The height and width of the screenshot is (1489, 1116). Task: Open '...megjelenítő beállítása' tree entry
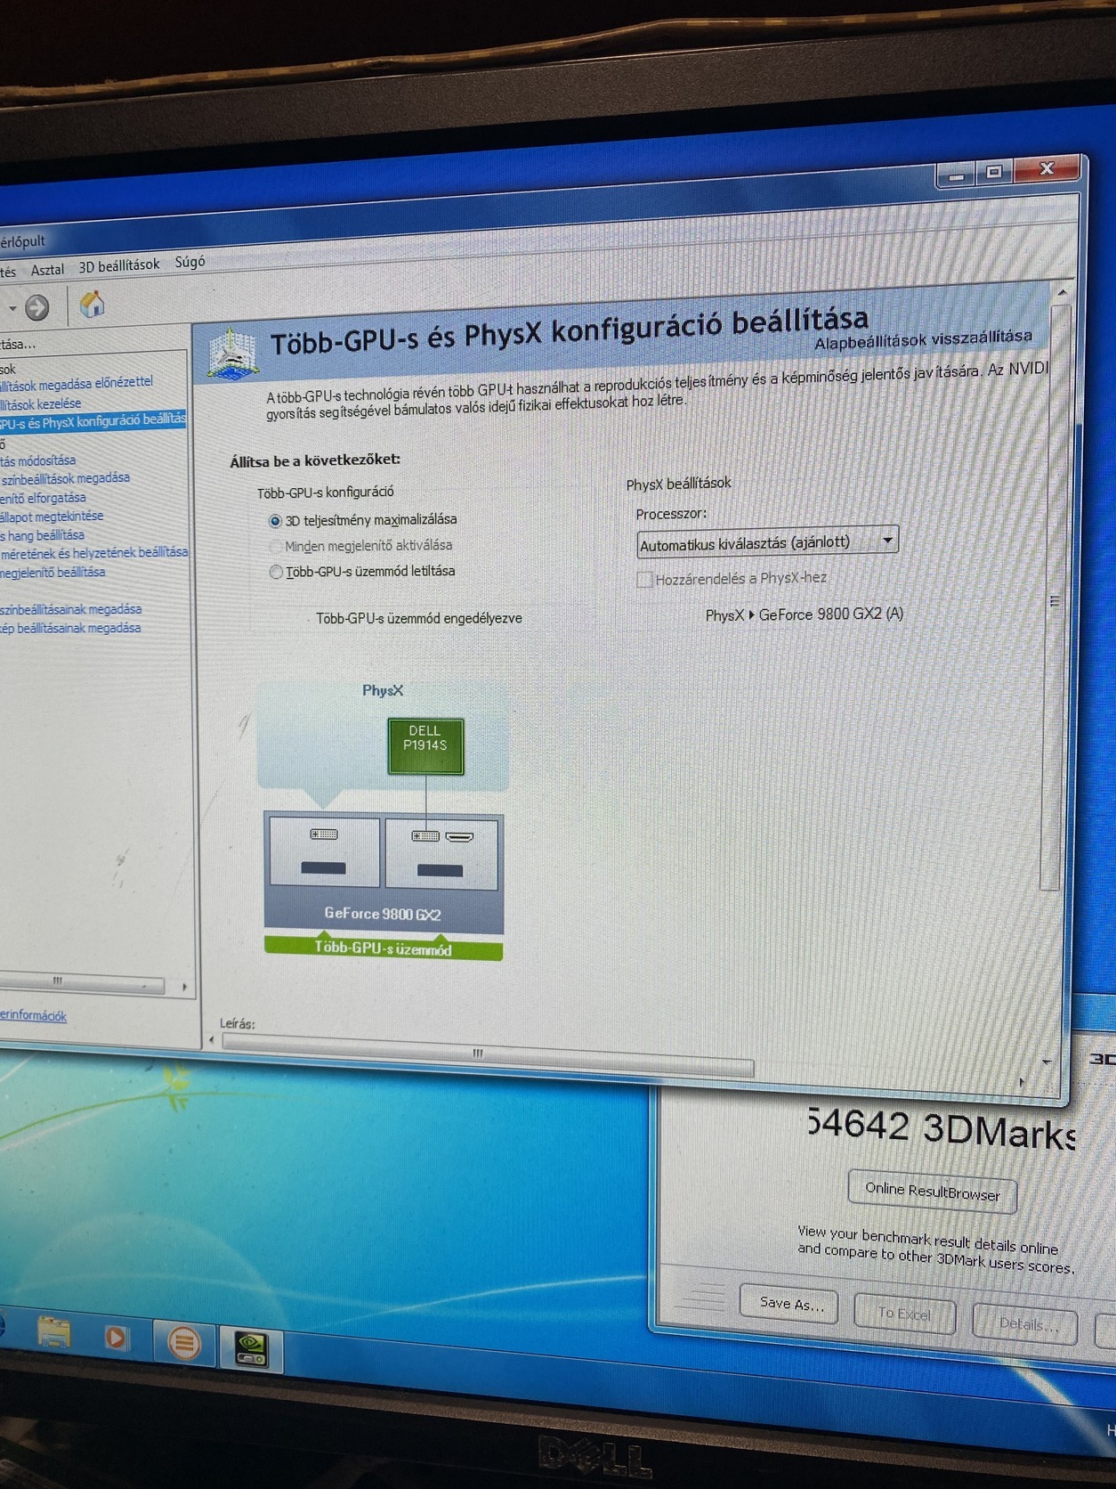53,573
